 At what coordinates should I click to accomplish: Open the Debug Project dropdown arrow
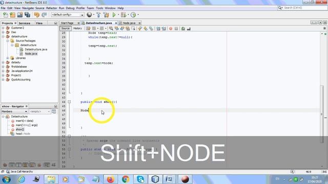pos(128,15)
